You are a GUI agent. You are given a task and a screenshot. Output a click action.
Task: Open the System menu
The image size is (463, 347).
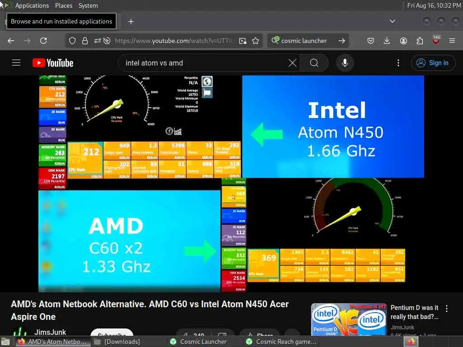click(88, 5)
